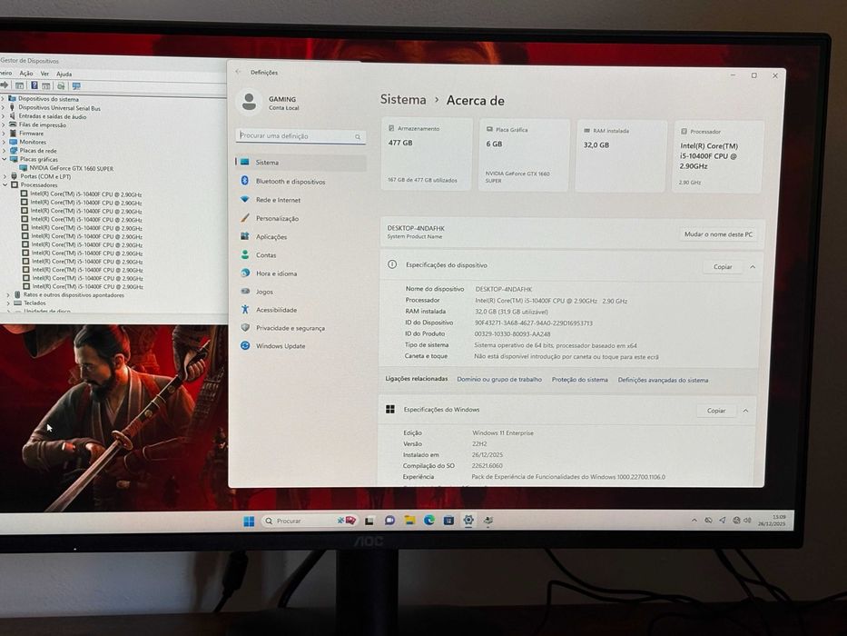Collapse the Placas gráficas node

[x=5, y=160]
